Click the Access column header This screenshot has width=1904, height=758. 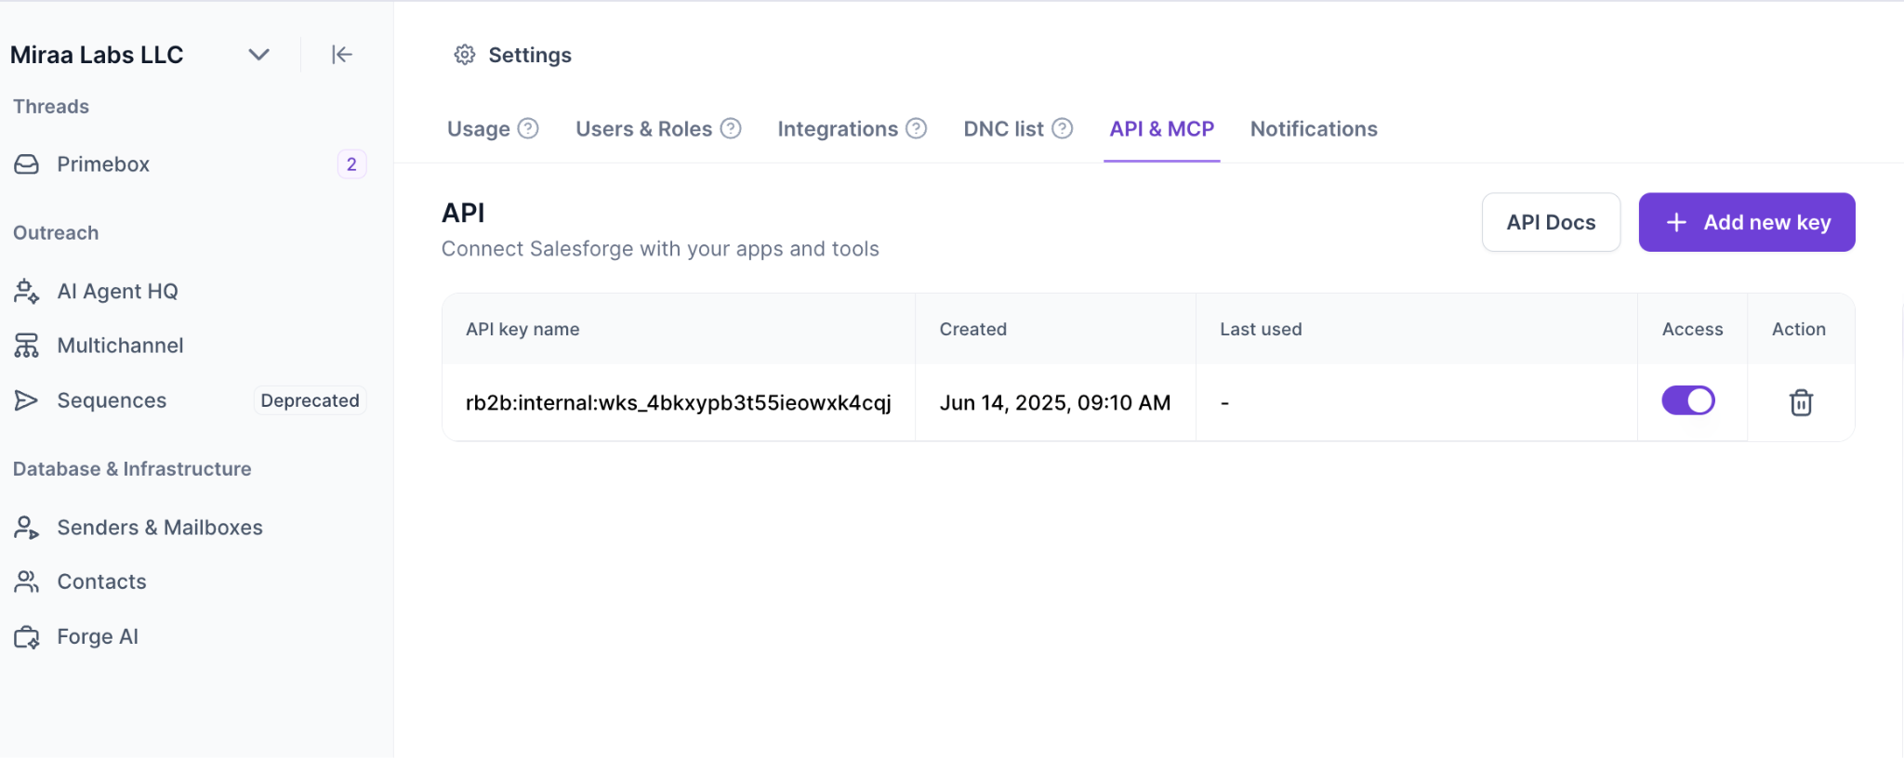[1693, 329]
